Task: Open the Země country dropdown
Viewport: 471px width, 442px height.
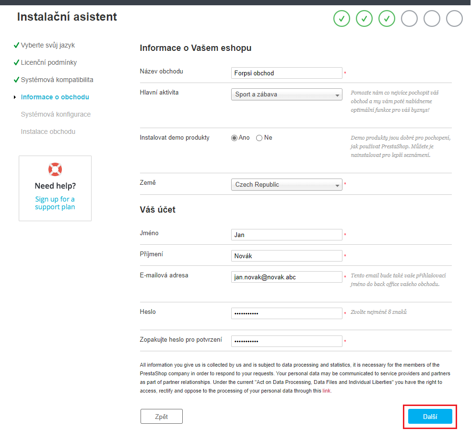Action: point(286,184)
